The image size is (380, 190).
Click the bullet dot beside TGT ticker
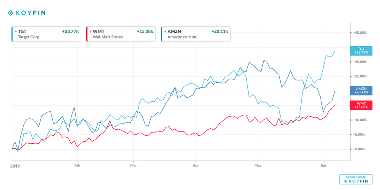[x=15, y=31]
